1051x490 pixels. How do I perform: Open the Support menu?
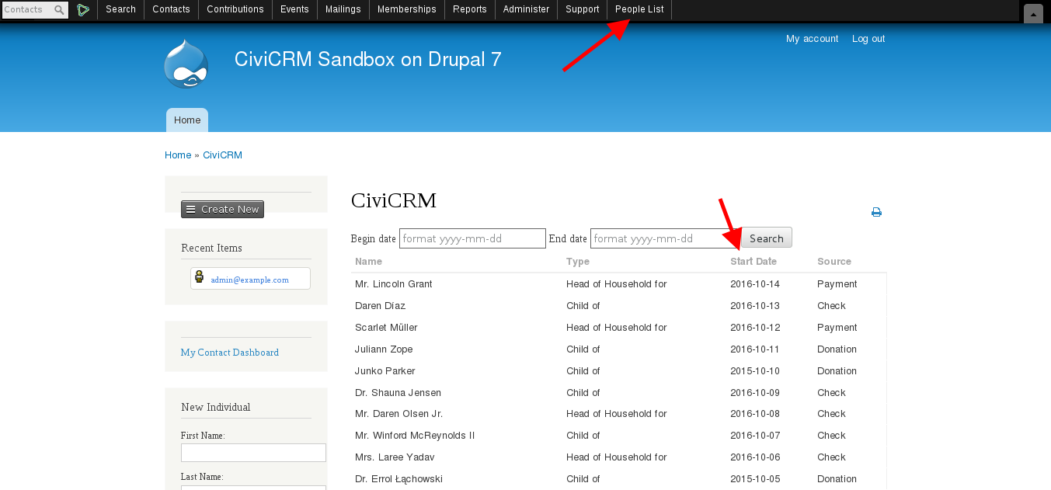[x=582, y=9]
